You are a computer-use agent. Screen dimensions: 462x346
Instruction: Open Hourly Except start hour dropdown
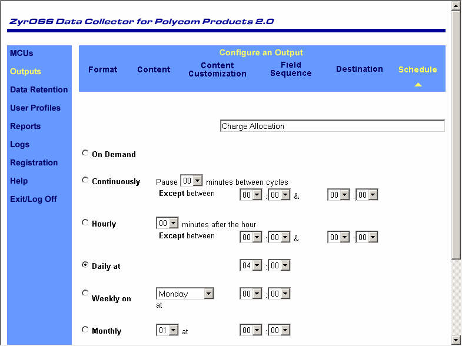251,237
